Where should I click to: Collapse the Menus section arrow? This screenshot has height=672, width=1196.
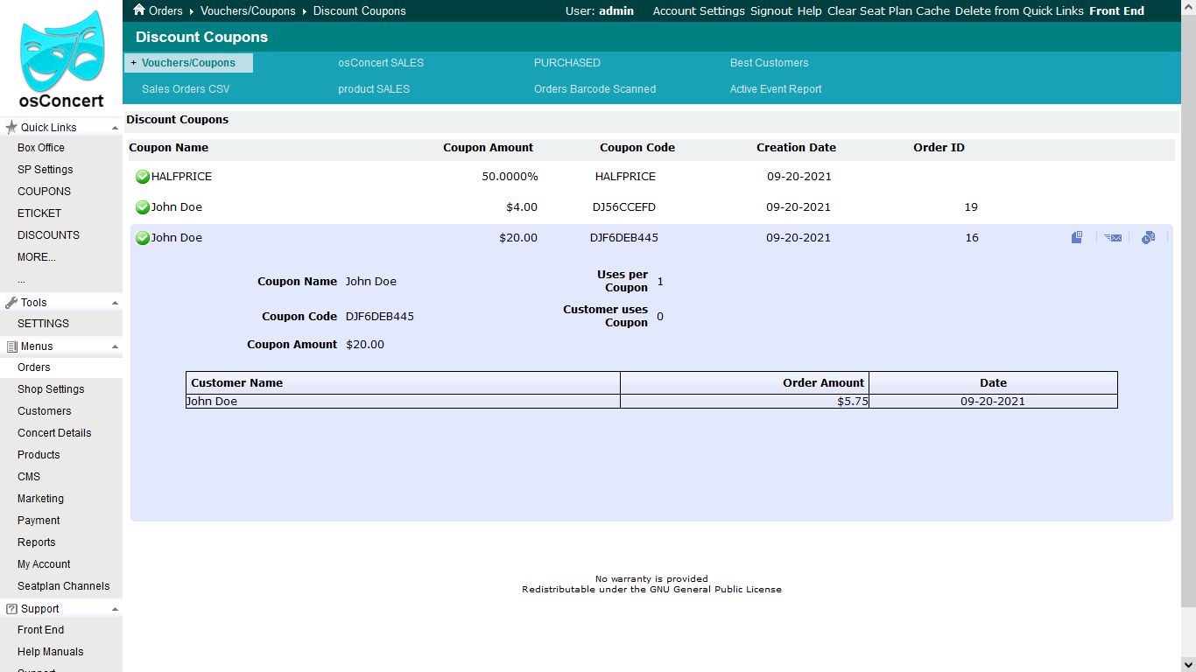click(x=115, y=346)
